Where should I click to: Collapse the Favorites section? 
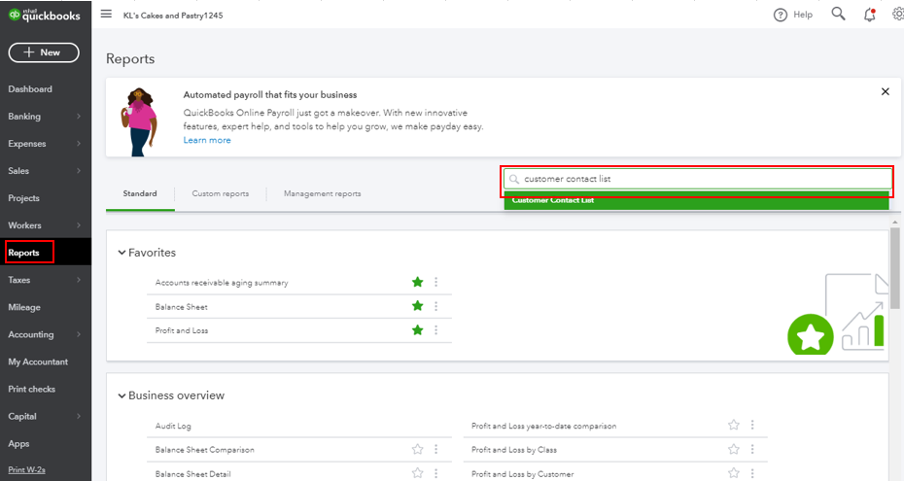(122, 253)
